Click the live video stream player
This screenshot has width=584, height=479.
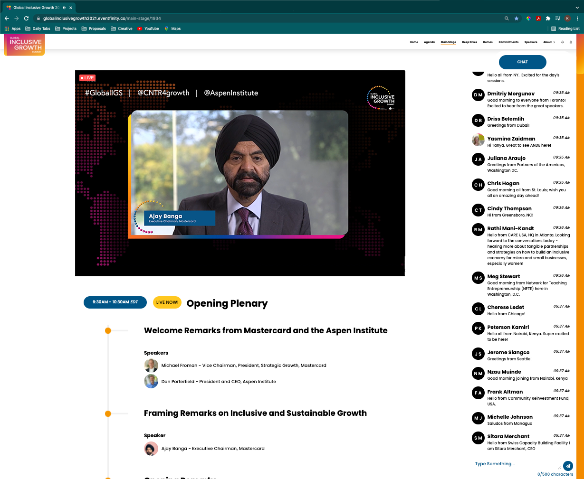tap(240, 173)
